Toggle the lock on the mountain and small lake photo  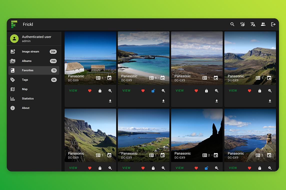[x=260, y=91]
